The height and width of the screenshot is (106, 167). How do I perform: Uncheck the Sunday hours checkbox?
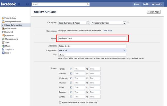pyautogui.click(x=71, y=97)
